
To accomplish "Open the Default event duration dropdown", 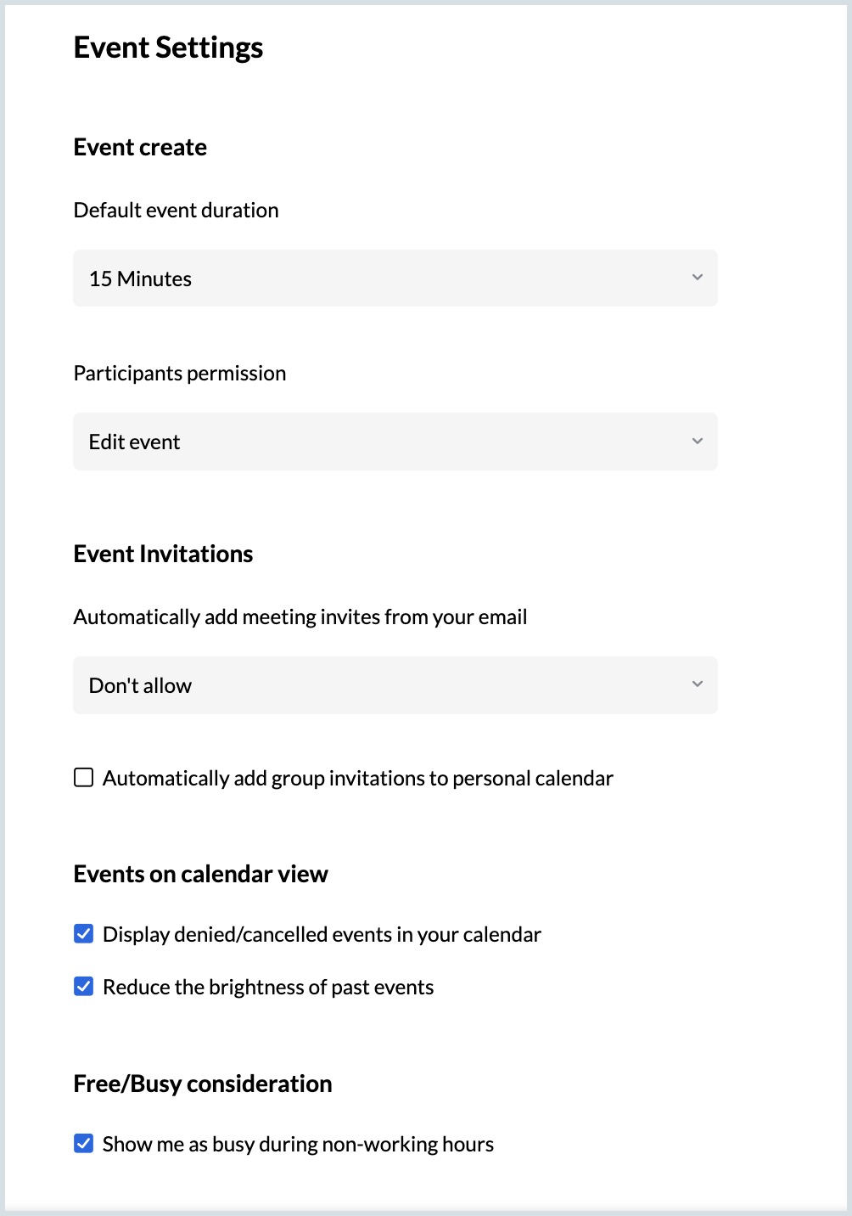I will 395,279.
